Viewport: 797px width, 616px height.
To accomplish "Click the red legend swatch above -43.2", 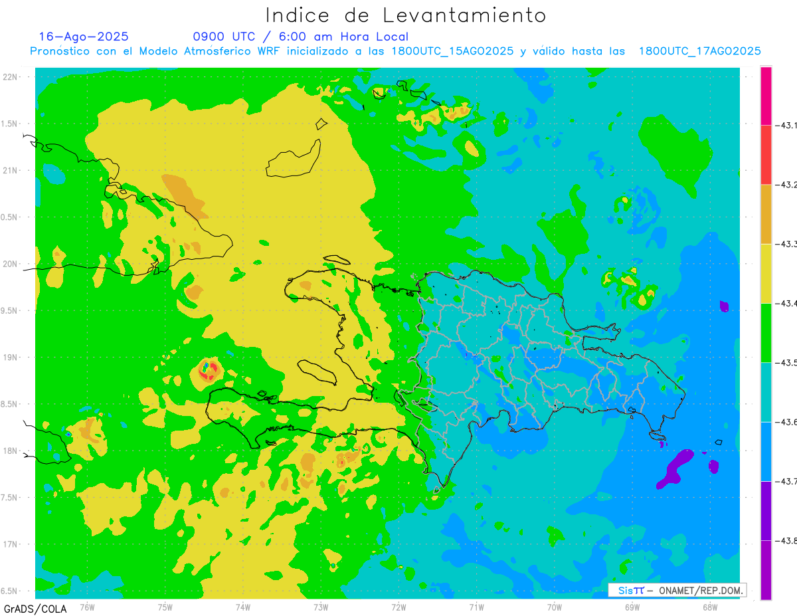I will [766, 155].
